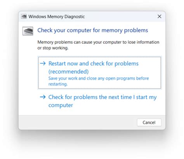
Task: Click the large memory chip icon beside heading
Action: [28, 31]
